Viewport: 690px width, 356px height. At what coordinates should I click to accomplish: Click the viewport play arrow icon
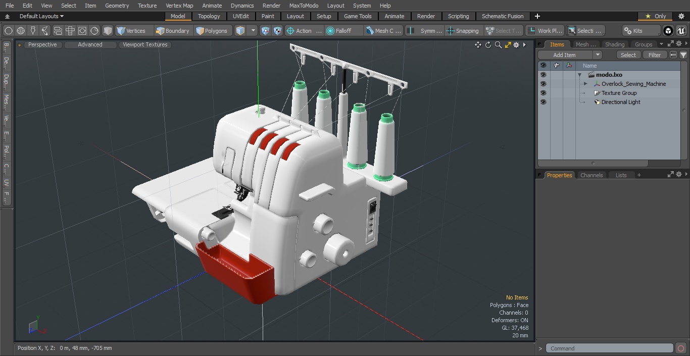(525, 45)
